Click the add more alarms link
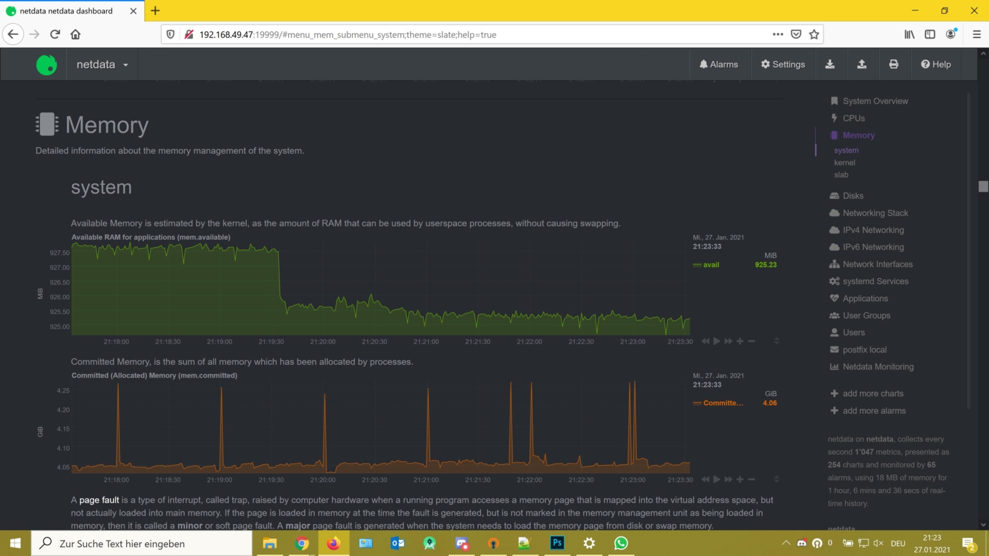 874,411
